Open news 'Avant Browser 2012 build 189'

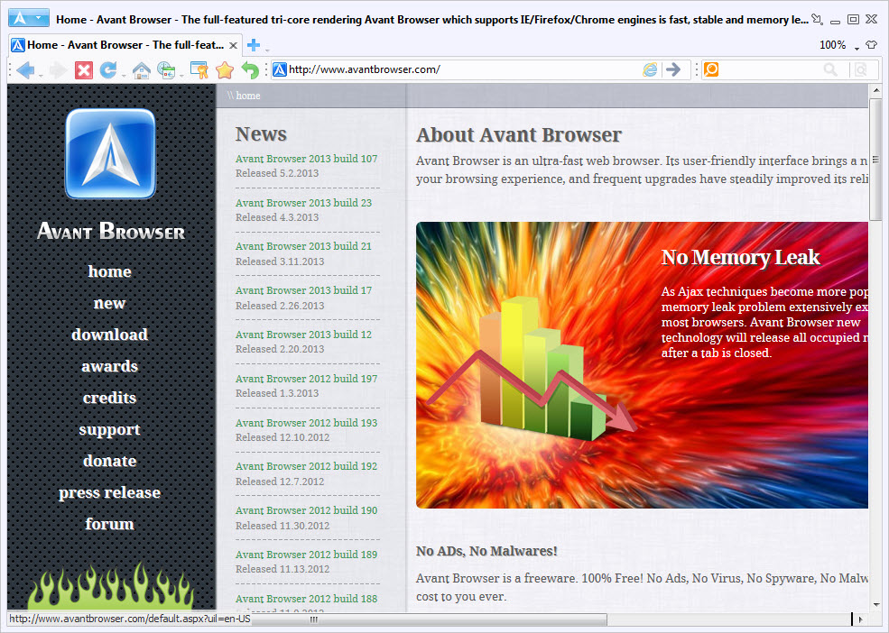(x=306, y=555)
